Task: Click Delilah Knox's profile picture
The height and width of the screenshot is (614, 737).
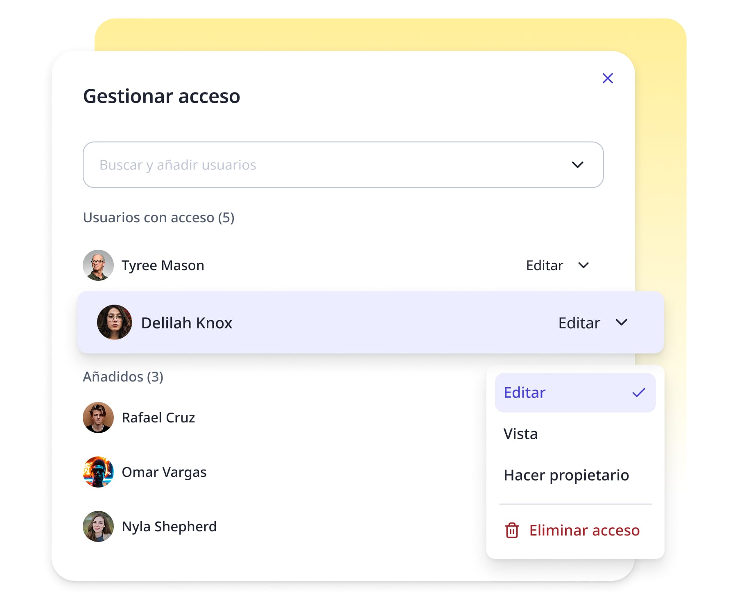Action: pyautogui.click(x=115, y=322)
